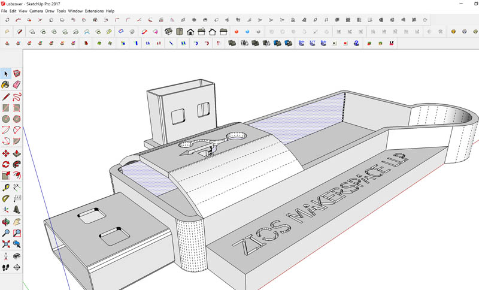The height and width of the screenshot is (290, 479).
Task: Choose the Rotate tool
Action: coord(6,164)
